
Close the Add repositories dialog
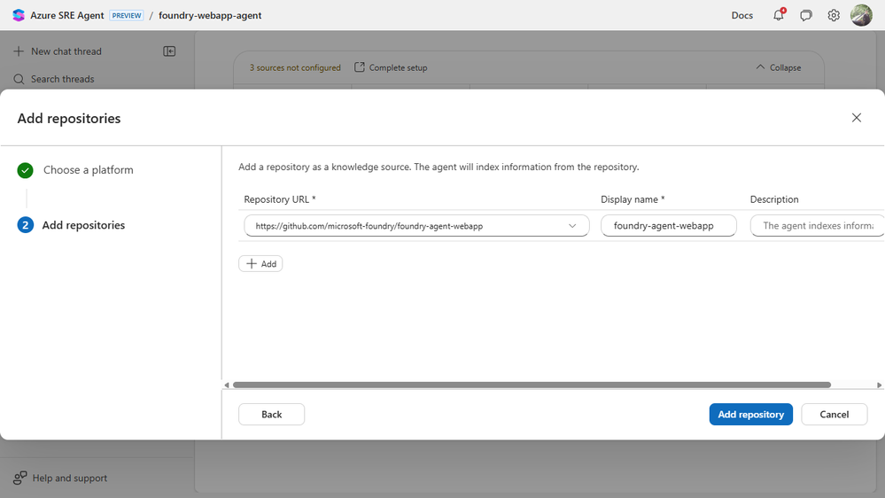tap(857, 118)
